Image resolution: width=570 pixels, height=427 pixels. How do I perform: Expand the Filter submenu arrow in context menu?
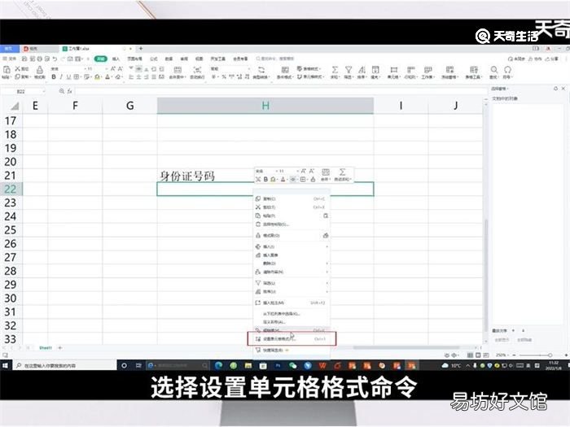pyautogui.click(x=327, y=283)
